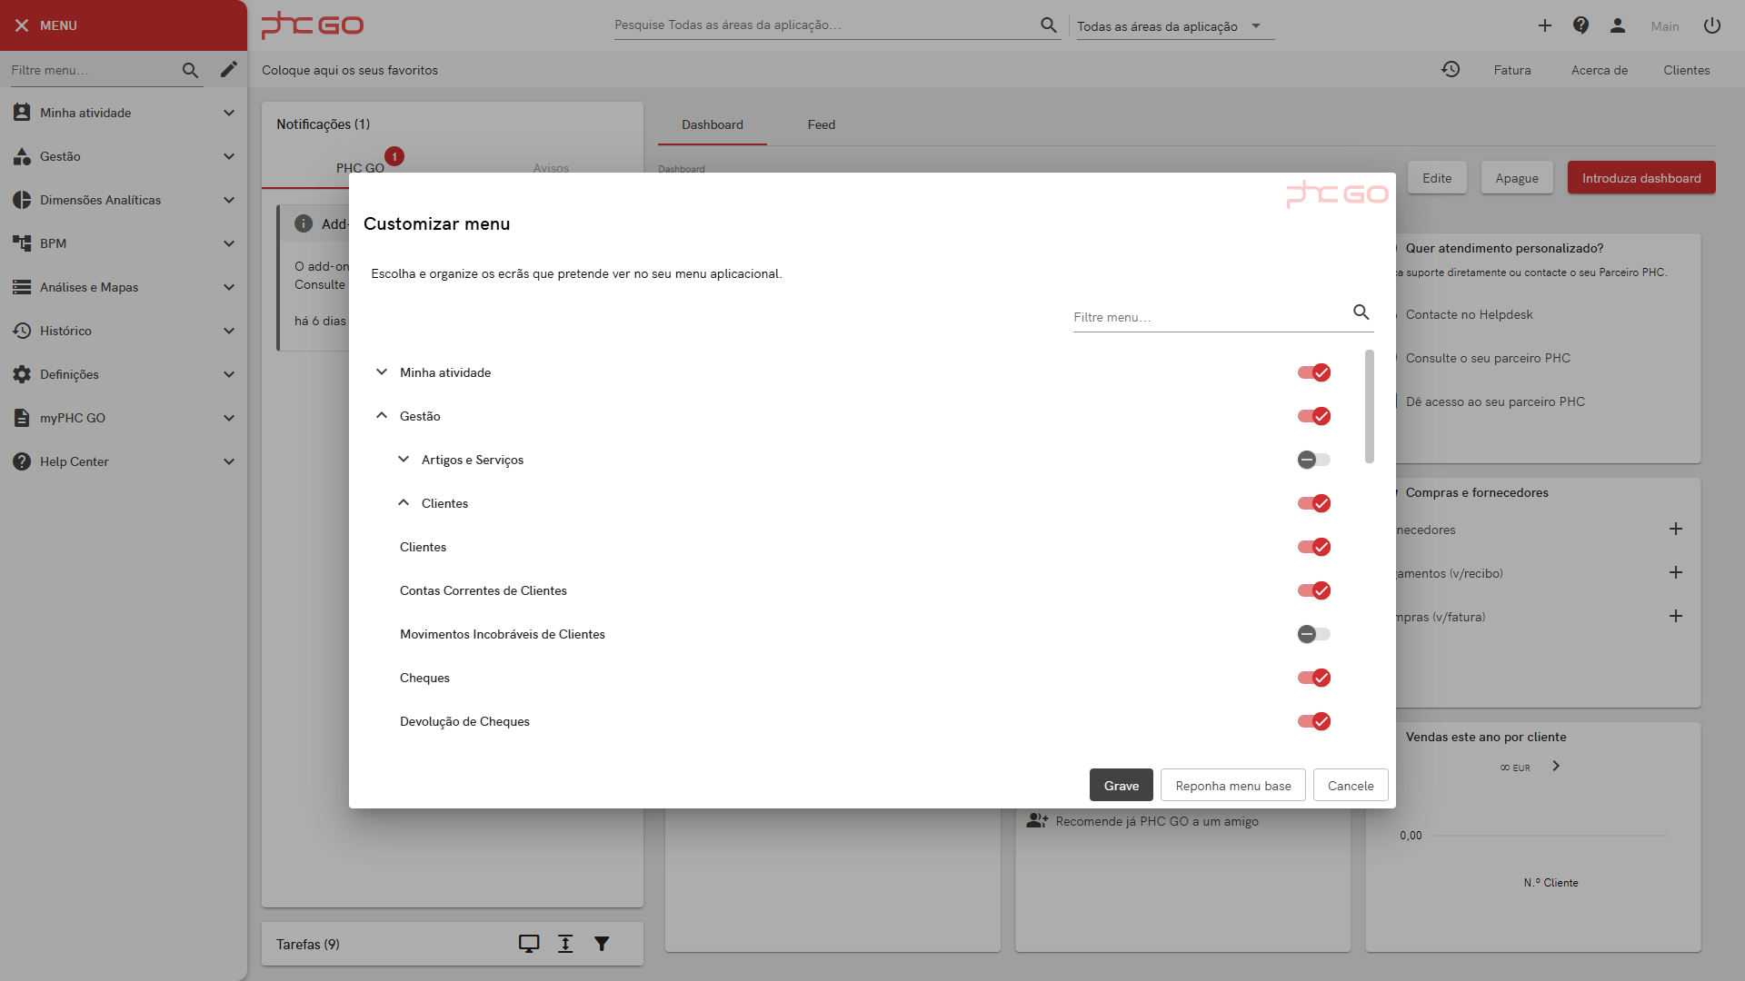This screenshot has height=981, width=1745.
Task: Click Reponha menu base button
Action: tap(1232, 786)
